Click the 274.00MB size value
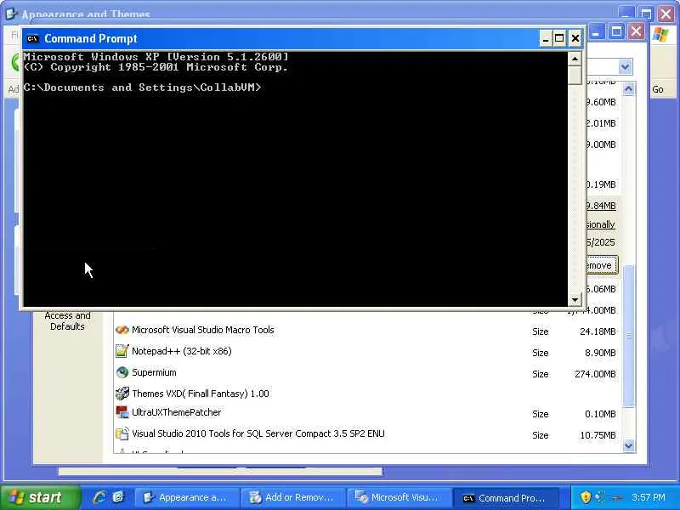This screenshot has height=510, width=680. point(595,374)
